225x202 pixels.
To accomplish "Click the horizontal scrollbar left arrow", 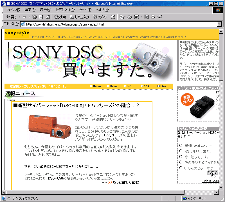I will click(x=4, y=192).
